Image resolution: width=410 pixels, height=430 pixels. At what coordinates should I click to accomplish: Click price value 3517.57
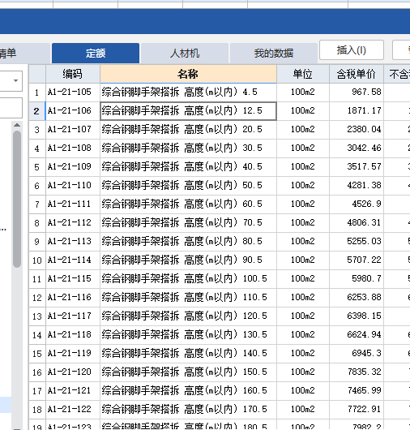(365, 166)
